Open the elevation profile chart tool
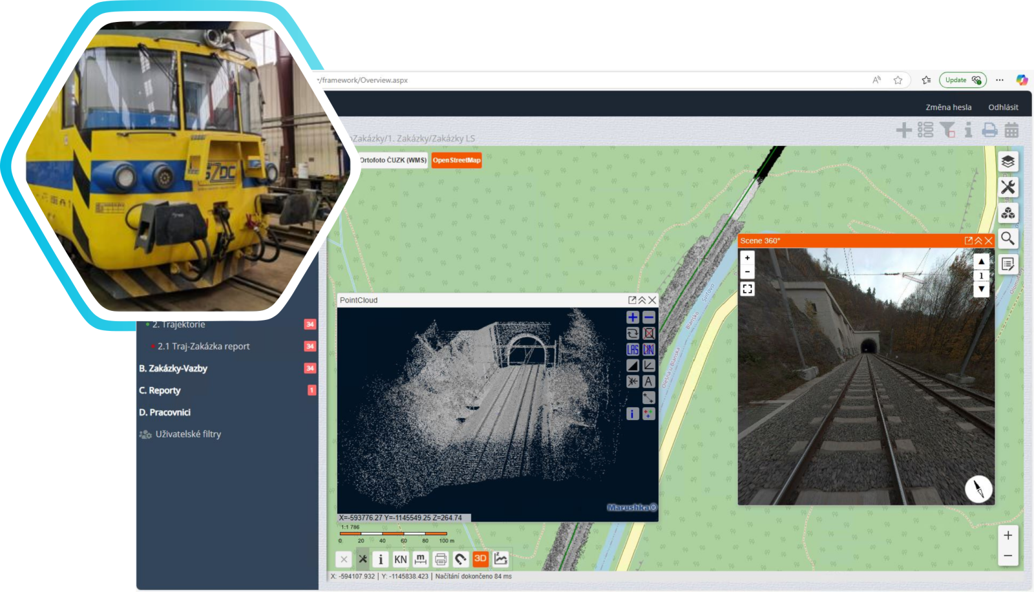1034x592 pixels. click(x=500, y=559)
